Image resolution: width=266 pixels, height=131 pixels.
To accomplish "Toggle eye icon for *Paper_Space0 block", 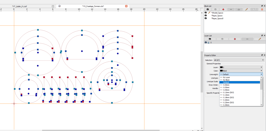I will 206,18.
